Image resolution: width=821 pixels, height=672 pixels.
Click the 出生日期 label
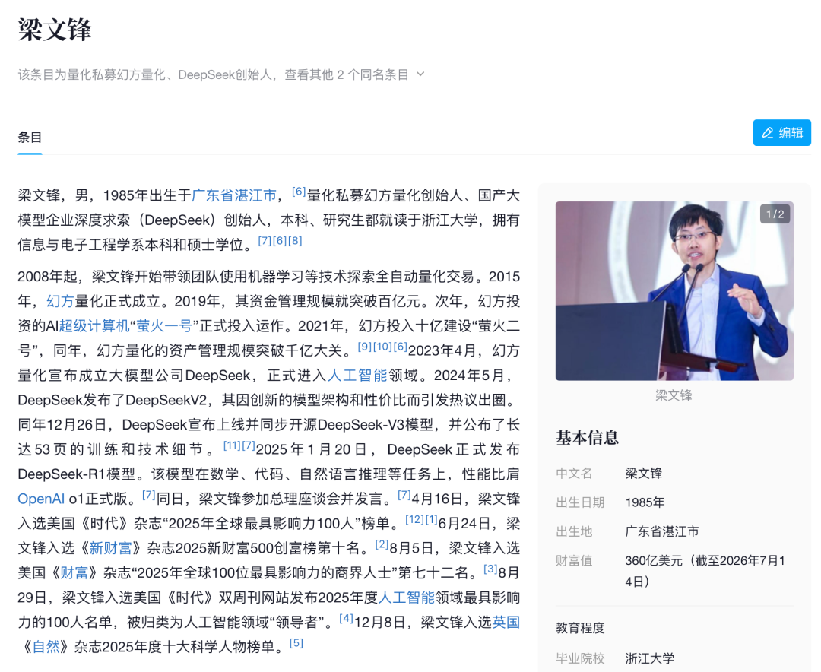[580, 502]
